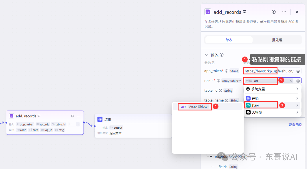Open panel more options ellipsis
307x169 pixels.
tap(284, 12)
